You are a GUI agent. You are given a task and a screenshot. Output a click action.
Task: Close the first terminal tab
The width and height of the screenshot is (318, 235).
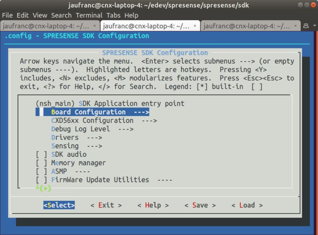pos(94,26)
